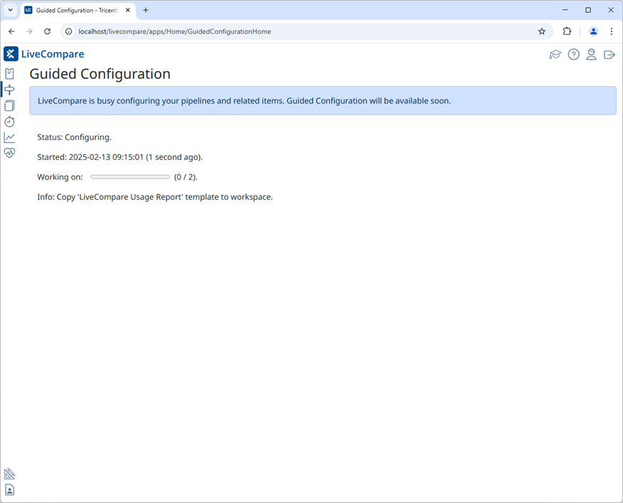Click the heartbeat system health icon
The height and width of the screenshot is (503, 623).
pyautogui.click(x=9, y=153)
